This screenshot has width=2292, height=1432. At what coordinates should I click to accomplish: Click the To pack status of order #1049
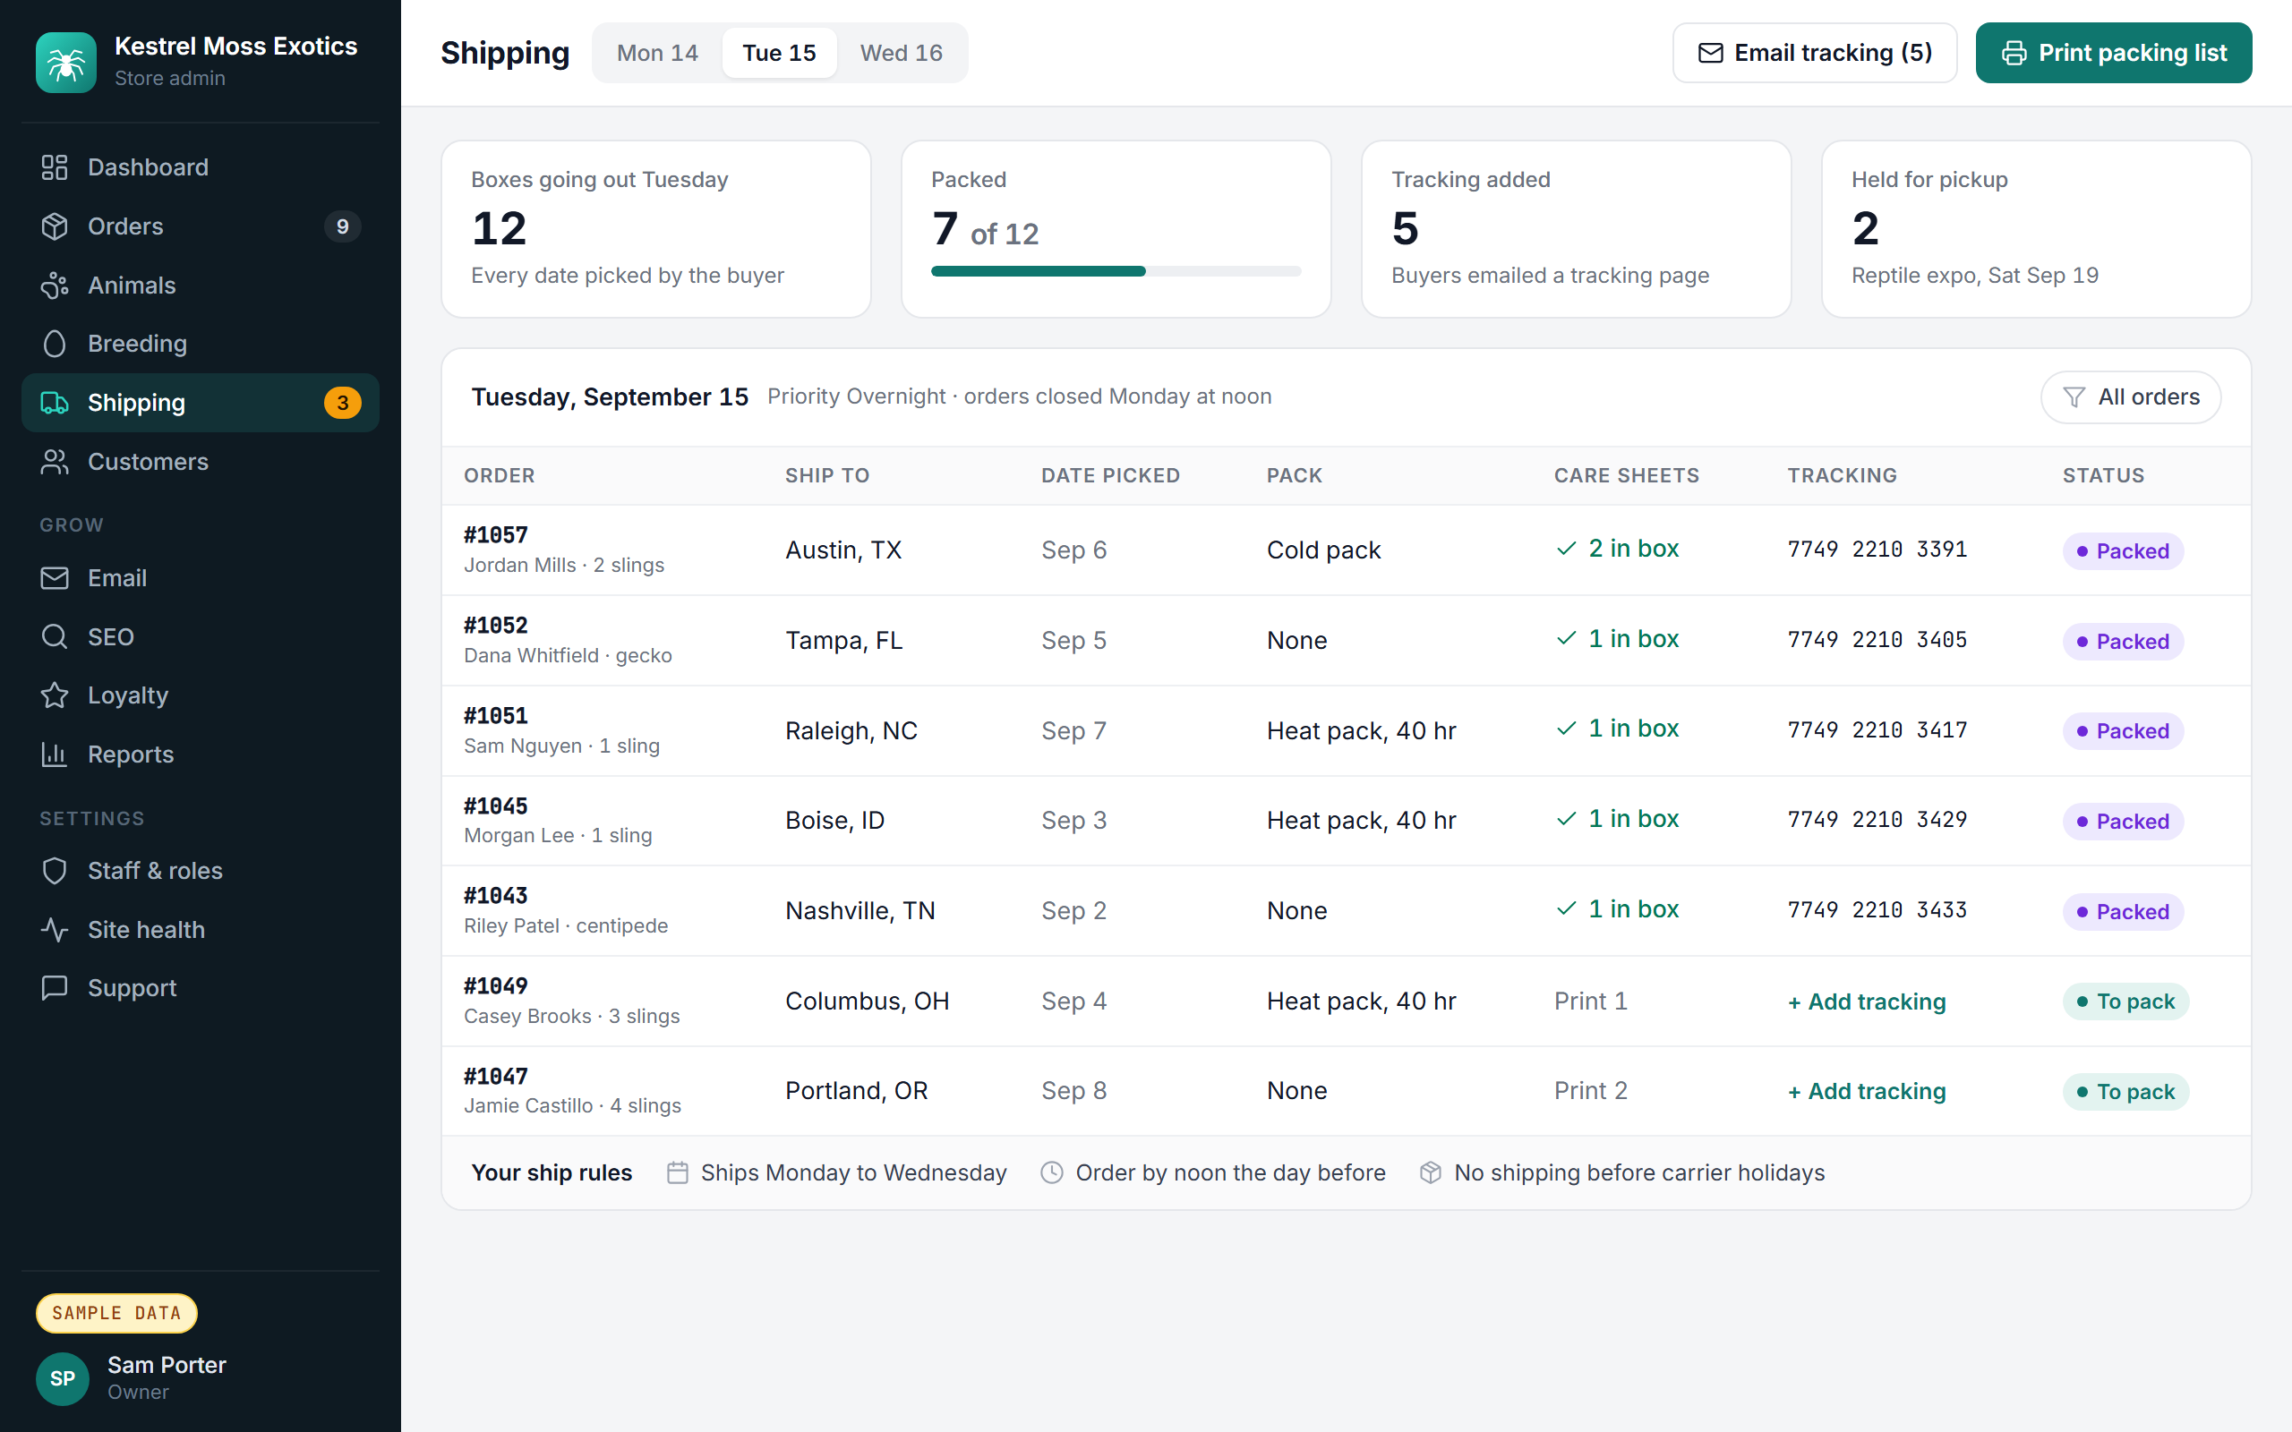[x=2125, y=1002]
